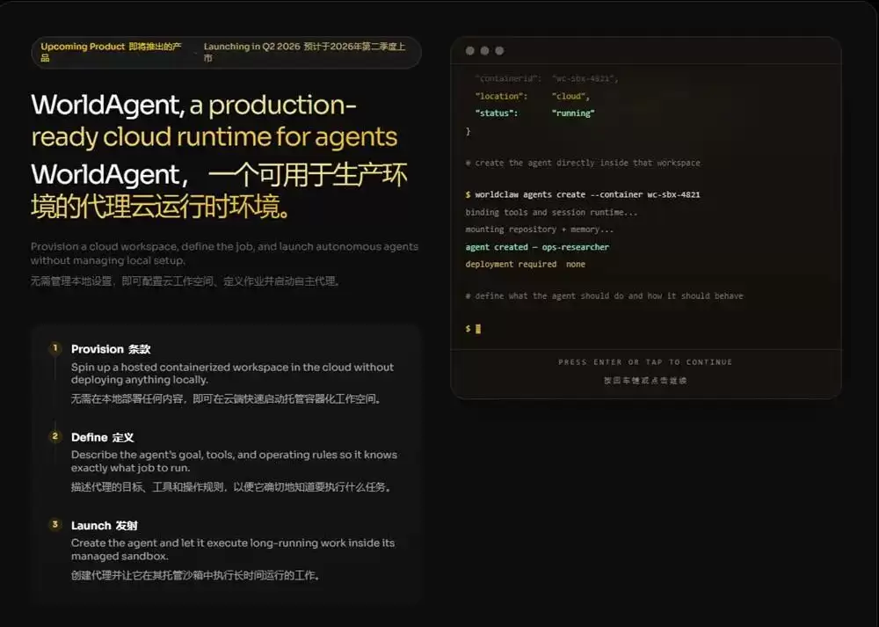Click "PRESS ENTER OR TAP TO CONTINUE"
Screen dimensions: 879x627
pos(645,362)
